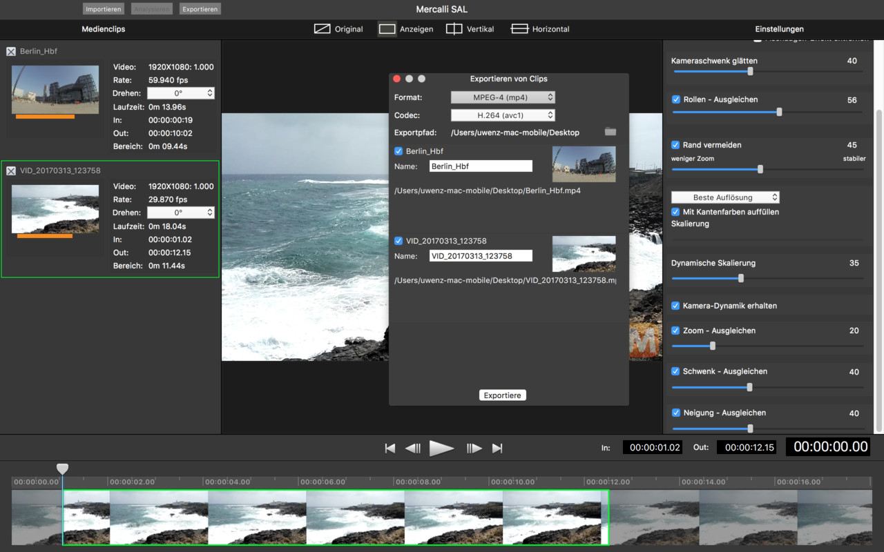Click Berlin_Hbf name input field

(481, 166)
